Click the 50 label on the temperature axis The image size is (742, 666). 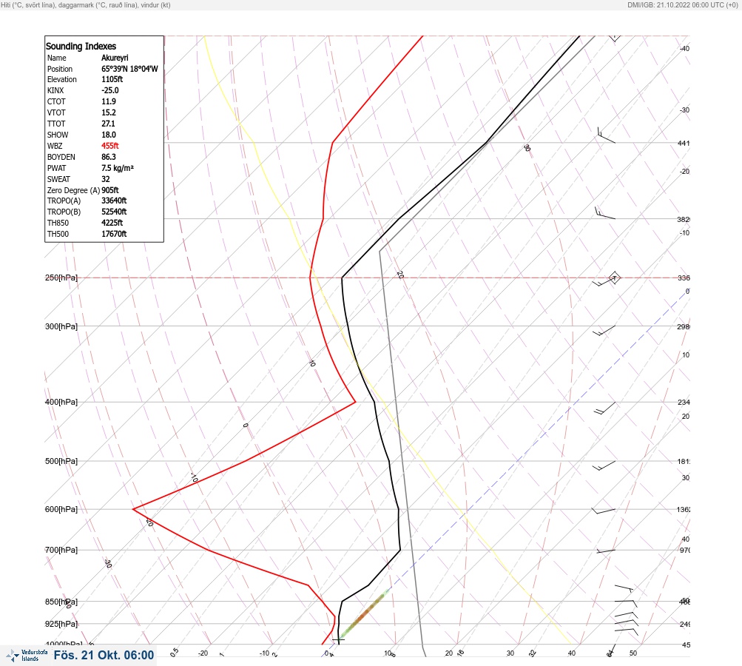pyautogui.click(x=633, y=653)
